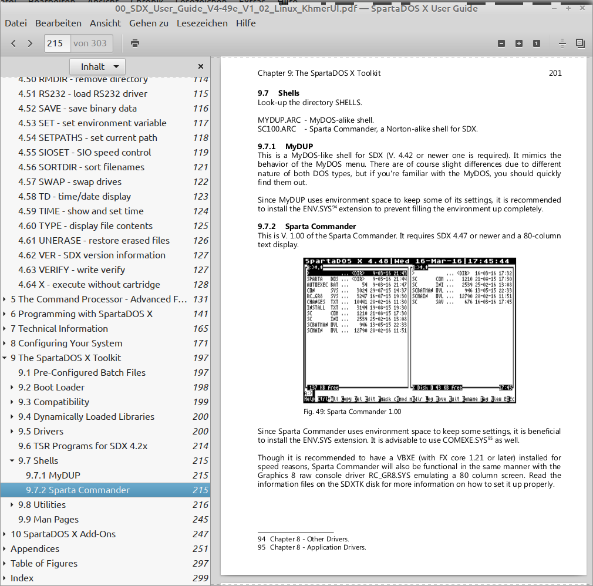
Task: Open the Datei menu
Action: point(16,23)
